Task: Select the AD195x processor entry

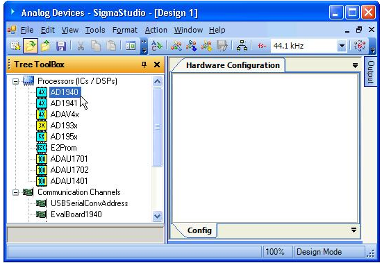Action: point(64,137)
